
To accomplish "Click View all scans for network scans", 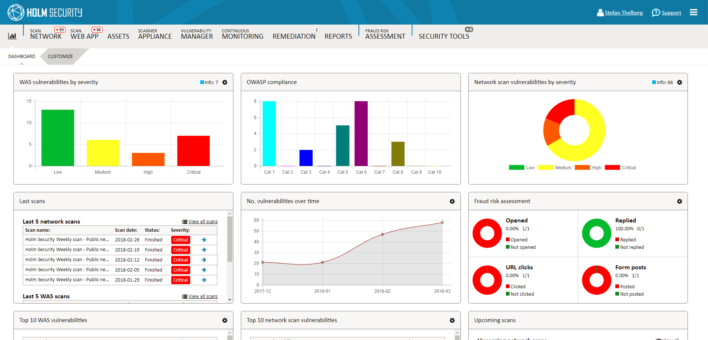I will (203, 221).
